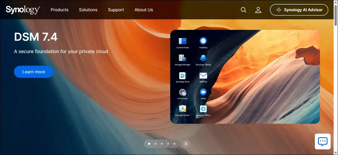Click the Synology logo

[23, 10]
